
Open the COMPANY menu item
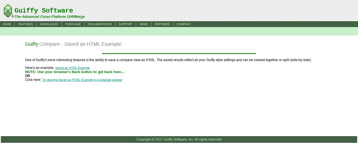tap(184, 24)
